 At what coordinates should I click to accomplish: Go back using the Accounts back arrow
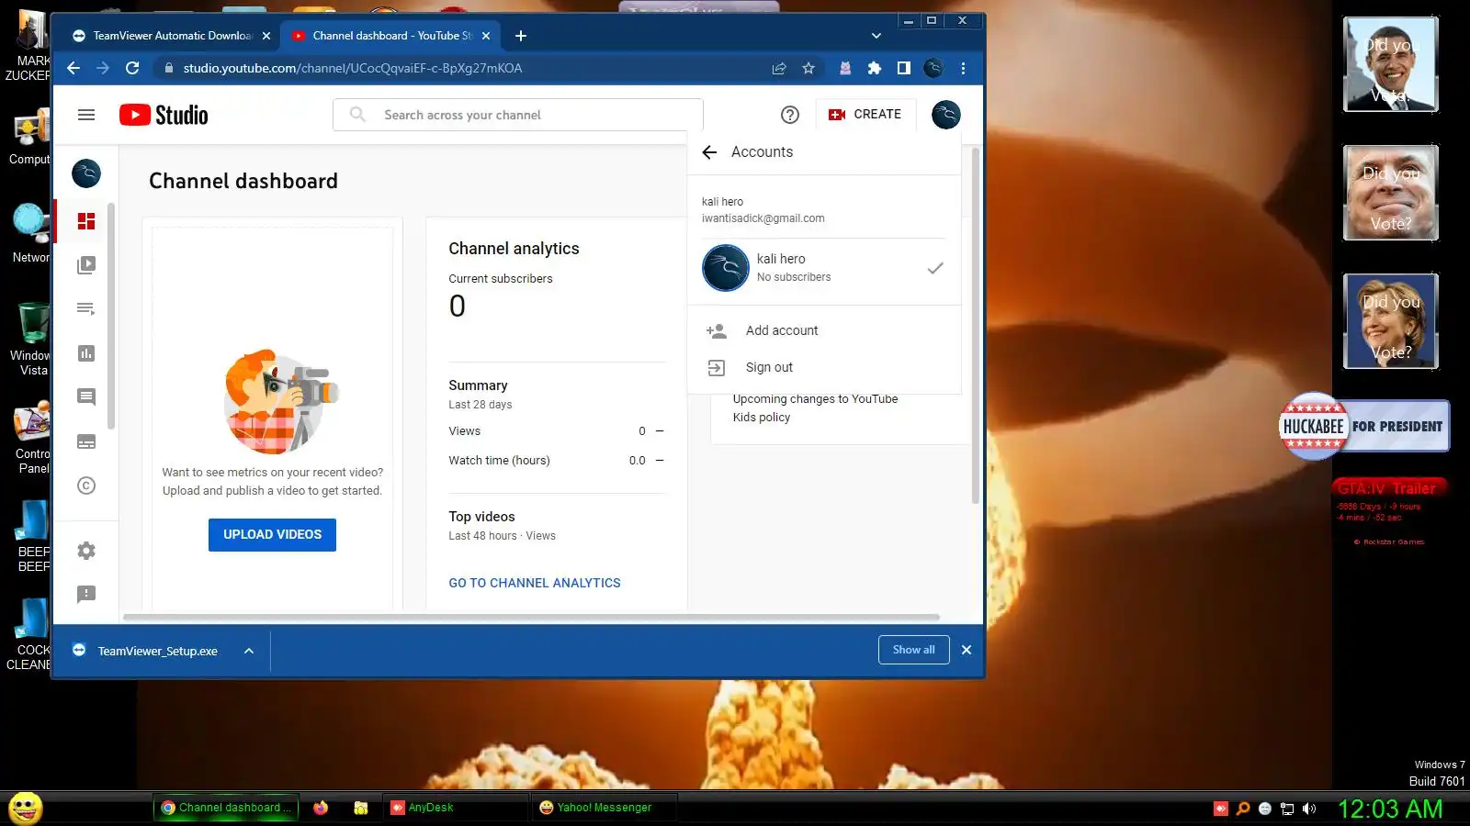tap(709, 152)
